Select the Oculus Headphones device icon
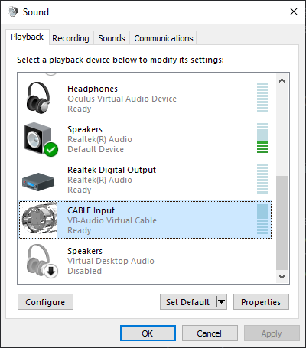This screenshot has height=348, width=306. (38, 98)
